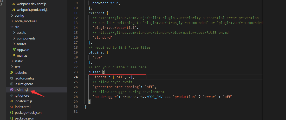The image size is (286, 120).
Task: Click the gear icon beside .editorconfig
Action: coord(12,78)
